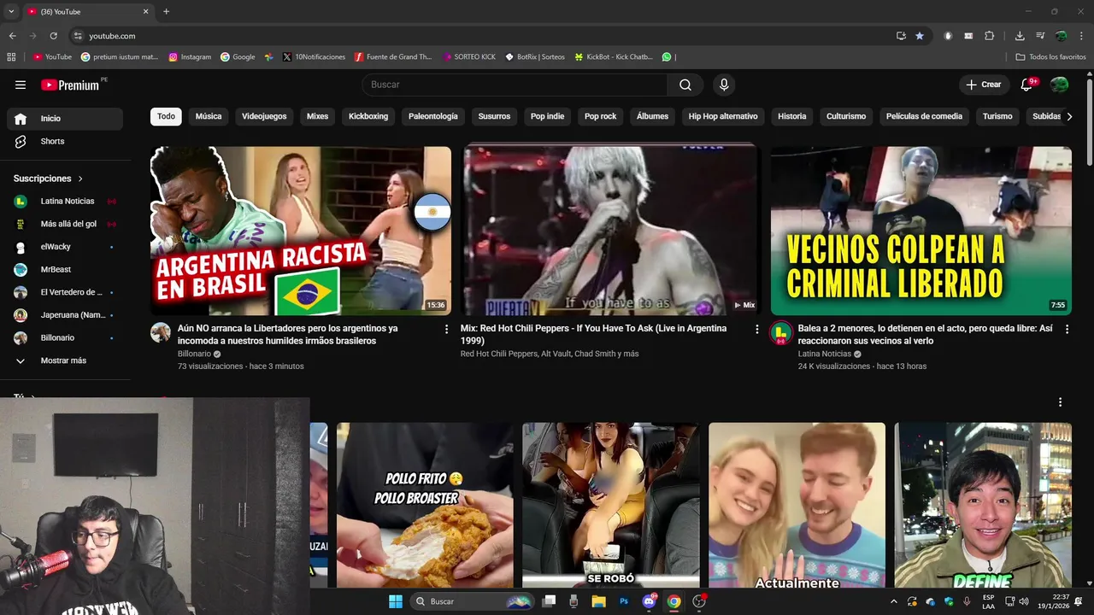Click the search magnifier button
Viewport: 1094px width, 615px height.
click(x=685, y=85)
